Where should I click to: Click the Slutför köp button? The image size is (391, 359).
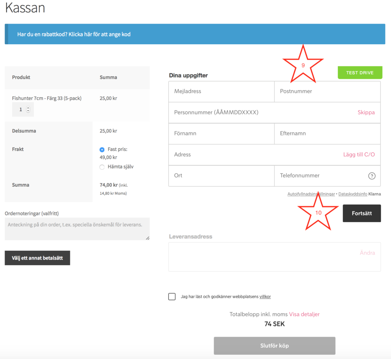click(x=274, y=346)
